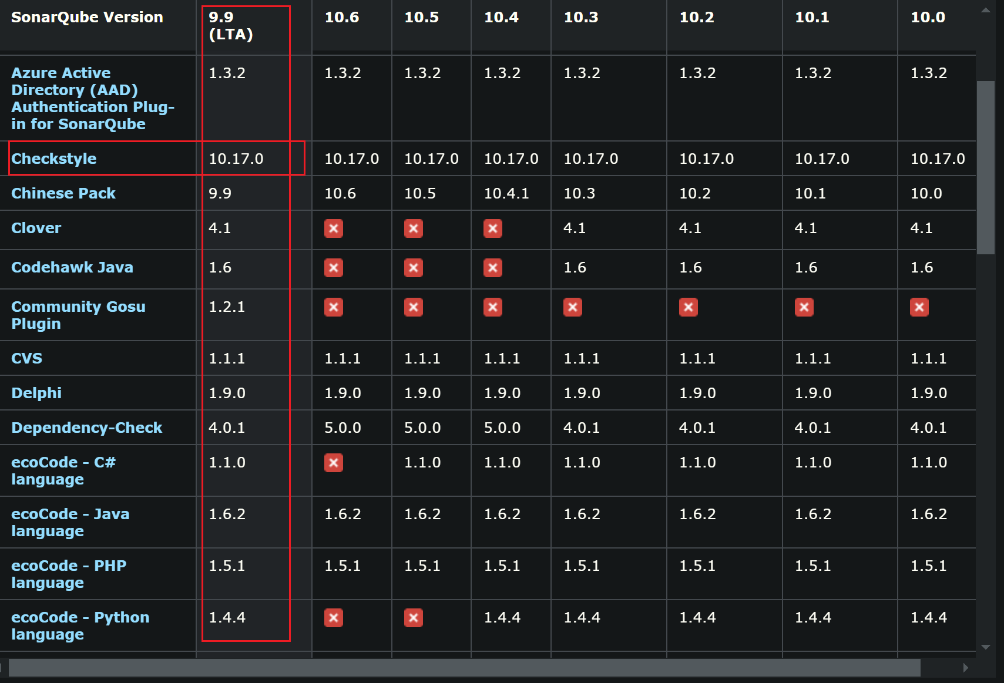
Task: Click ecoCode C# red X under 10.6
Action: coord(334,463)
